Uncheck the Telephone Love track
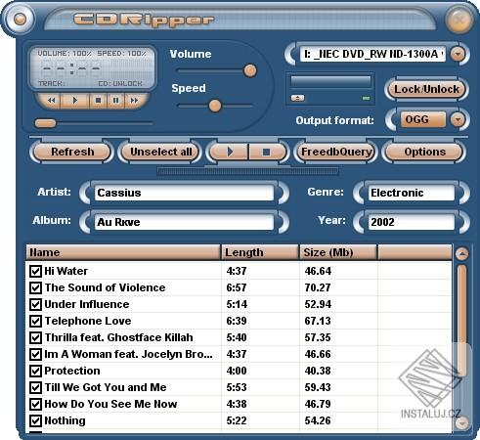The width and height of the screenshot is (480, 440). (35, 321)
